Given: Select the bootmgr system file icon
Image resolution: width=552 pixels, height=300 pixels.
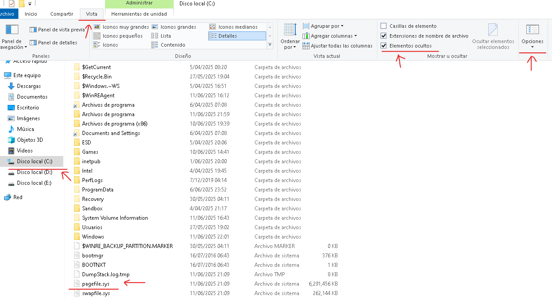Looking at the screenshot, I should (x=77, y=256).
